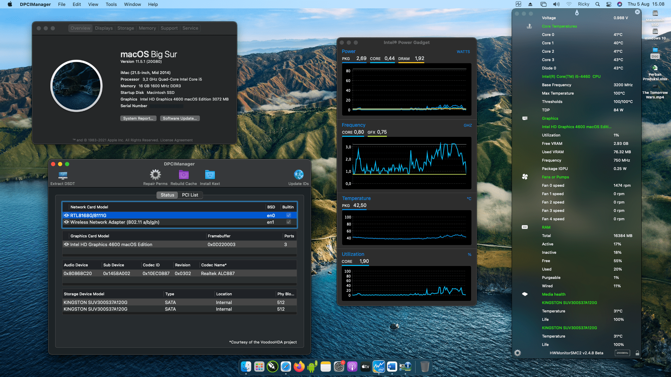This screenshot has width=671, height=377.
Task: Click System Report button
Action: pyautogui.click(x=138, y=118)
